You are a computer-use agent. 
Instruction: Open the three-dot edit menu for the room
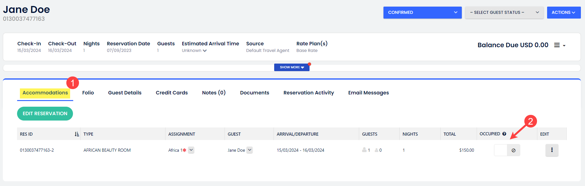click(x=552, y=150)
